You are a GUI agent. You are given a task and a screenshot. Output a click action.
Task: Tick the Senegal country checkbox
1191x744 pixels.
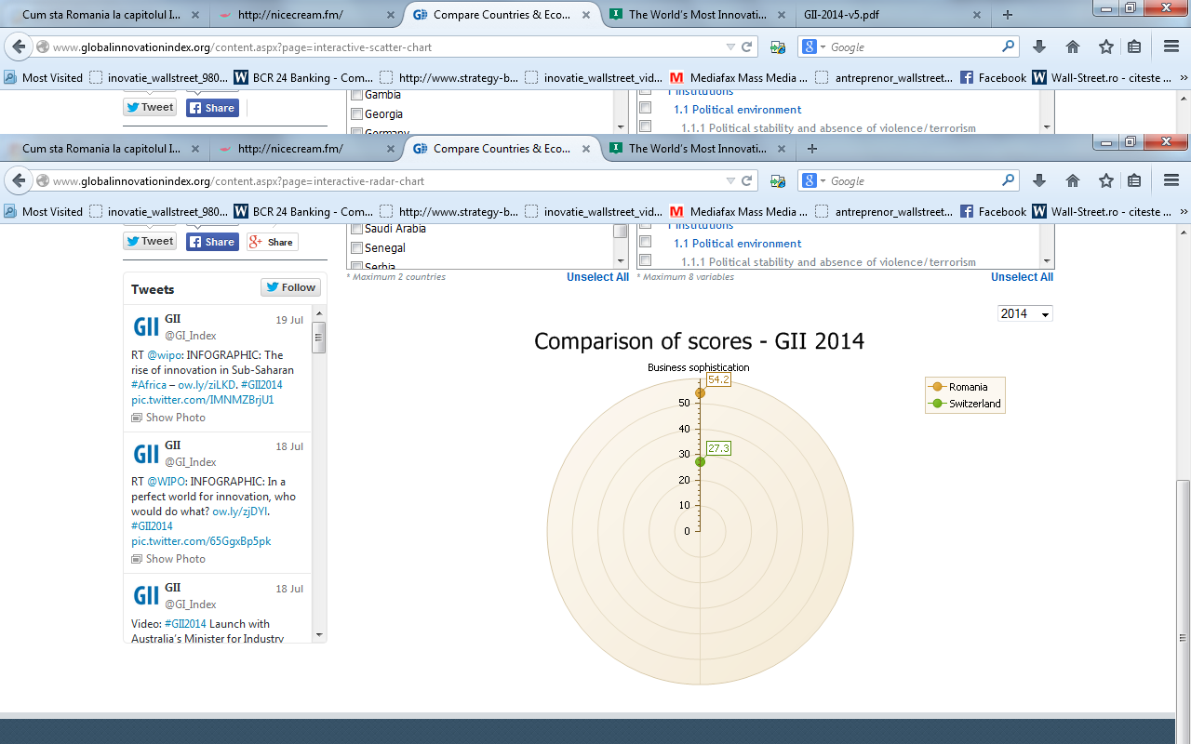[355, 248]
